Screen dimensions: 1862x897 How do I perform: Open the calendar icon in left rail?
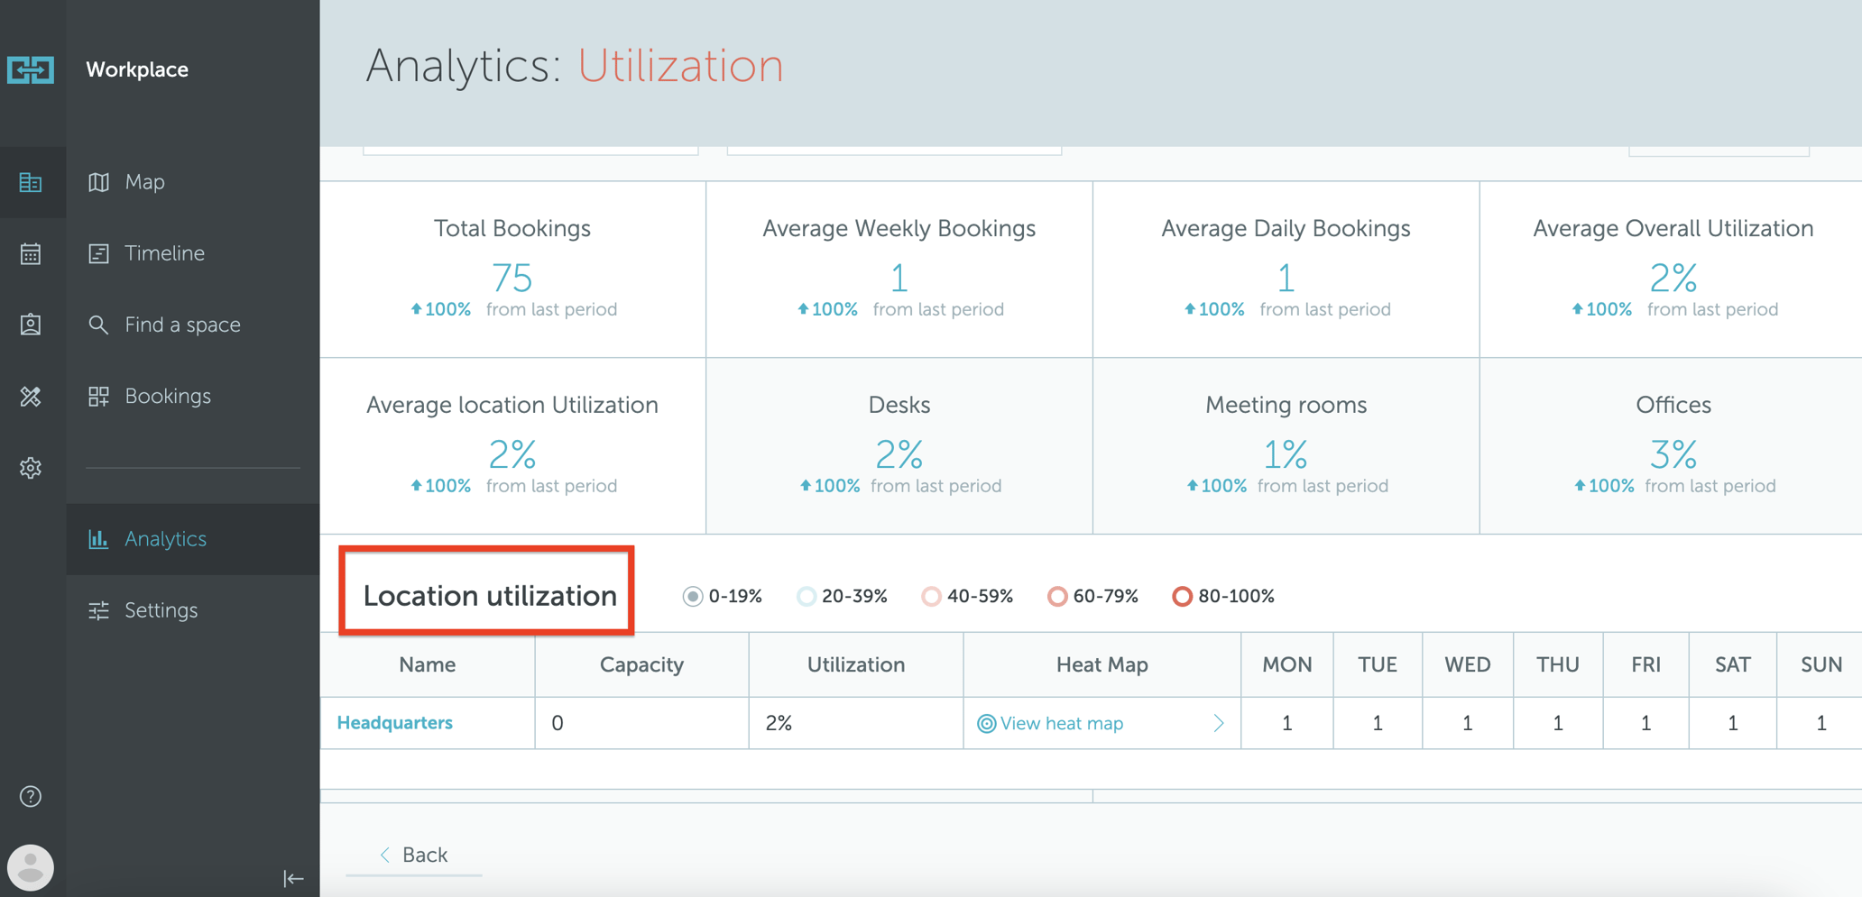(x=31, y=254)
